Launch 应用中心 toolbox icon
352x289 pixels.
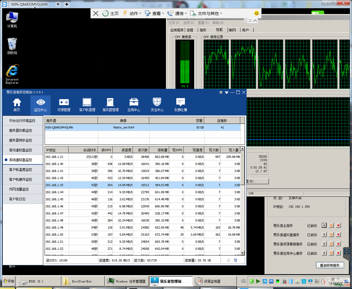(x=134, y=105)
